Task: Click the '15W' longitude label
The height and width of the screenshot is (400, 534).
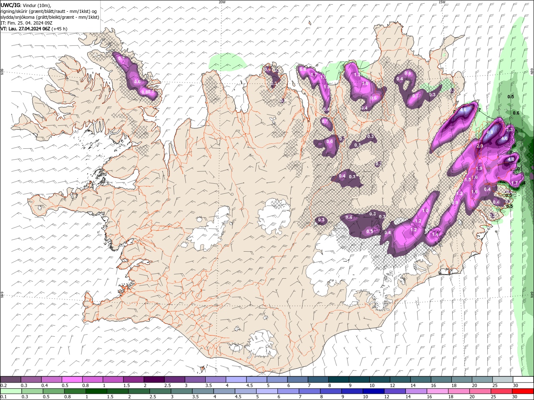Action: tap(442, 2)
